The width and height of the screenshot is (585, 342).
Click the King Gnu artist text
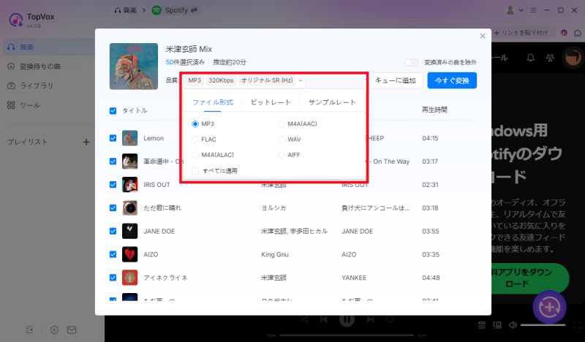point(275,254)
